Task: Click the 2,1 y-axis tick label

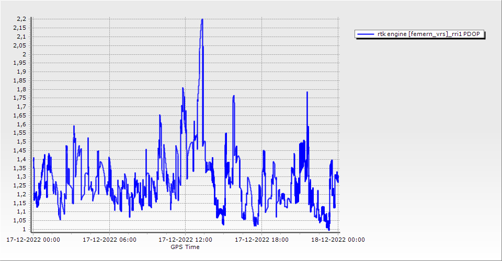Action: coord(22,37)
